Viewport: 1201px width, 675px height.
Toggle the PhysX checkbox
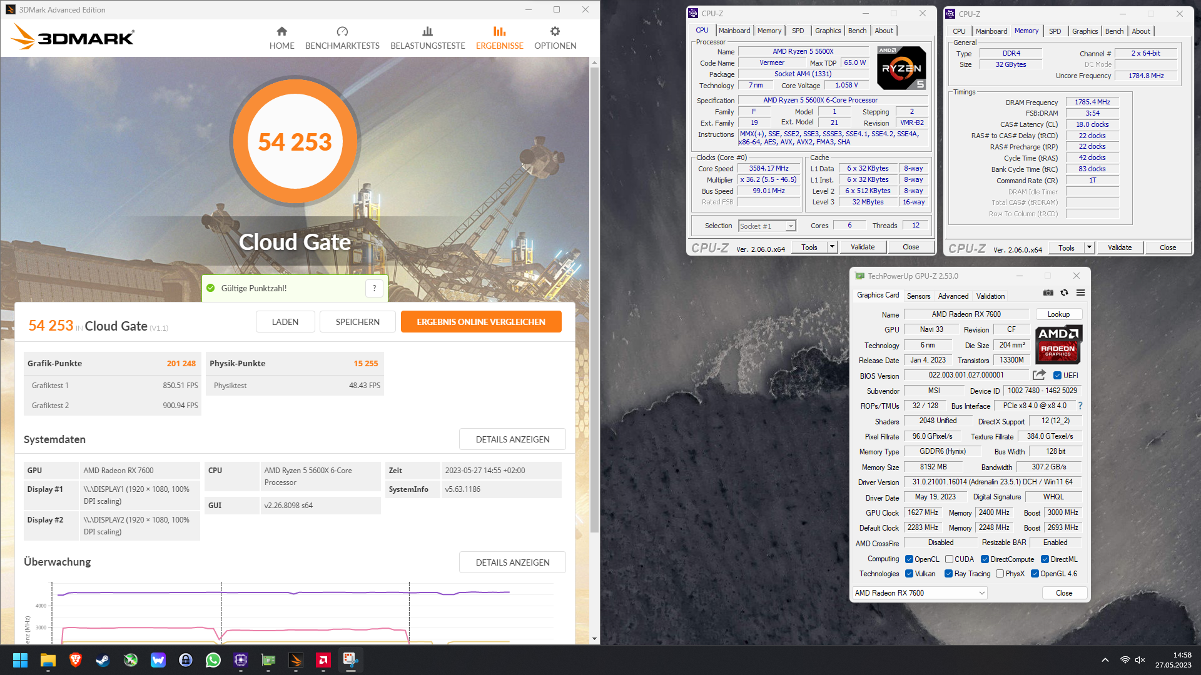point(1000,574)
